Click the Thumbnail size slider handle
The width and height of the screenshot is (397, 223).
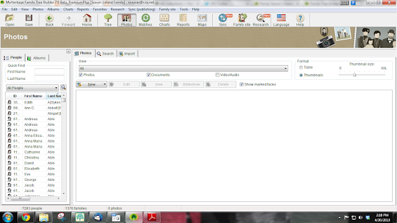coord(355,75)
